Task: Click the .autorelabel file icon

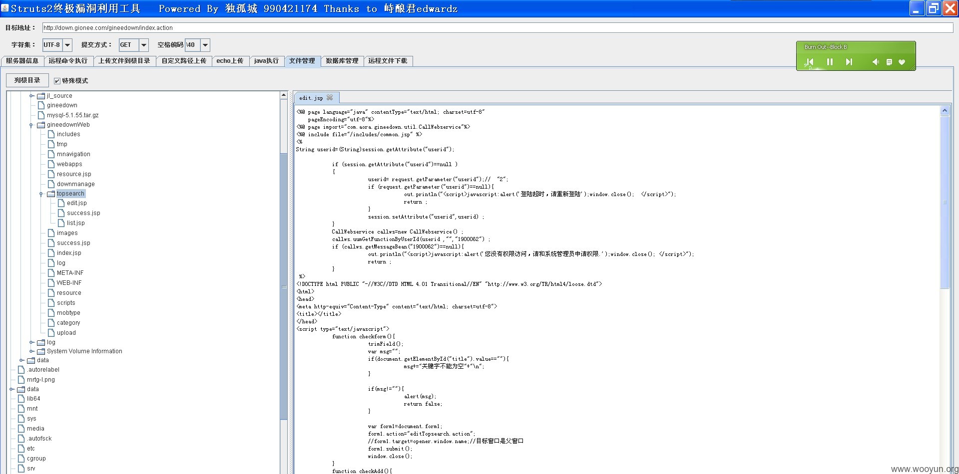Action: [x=21, y=370]
